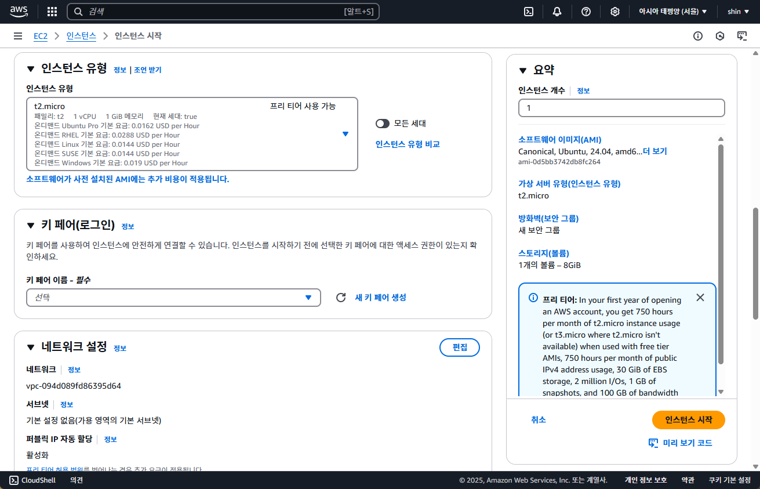The height and width of the screenshot is (489, 760).
Task: Open the help question mark menu
Action: tap(586, 12)
